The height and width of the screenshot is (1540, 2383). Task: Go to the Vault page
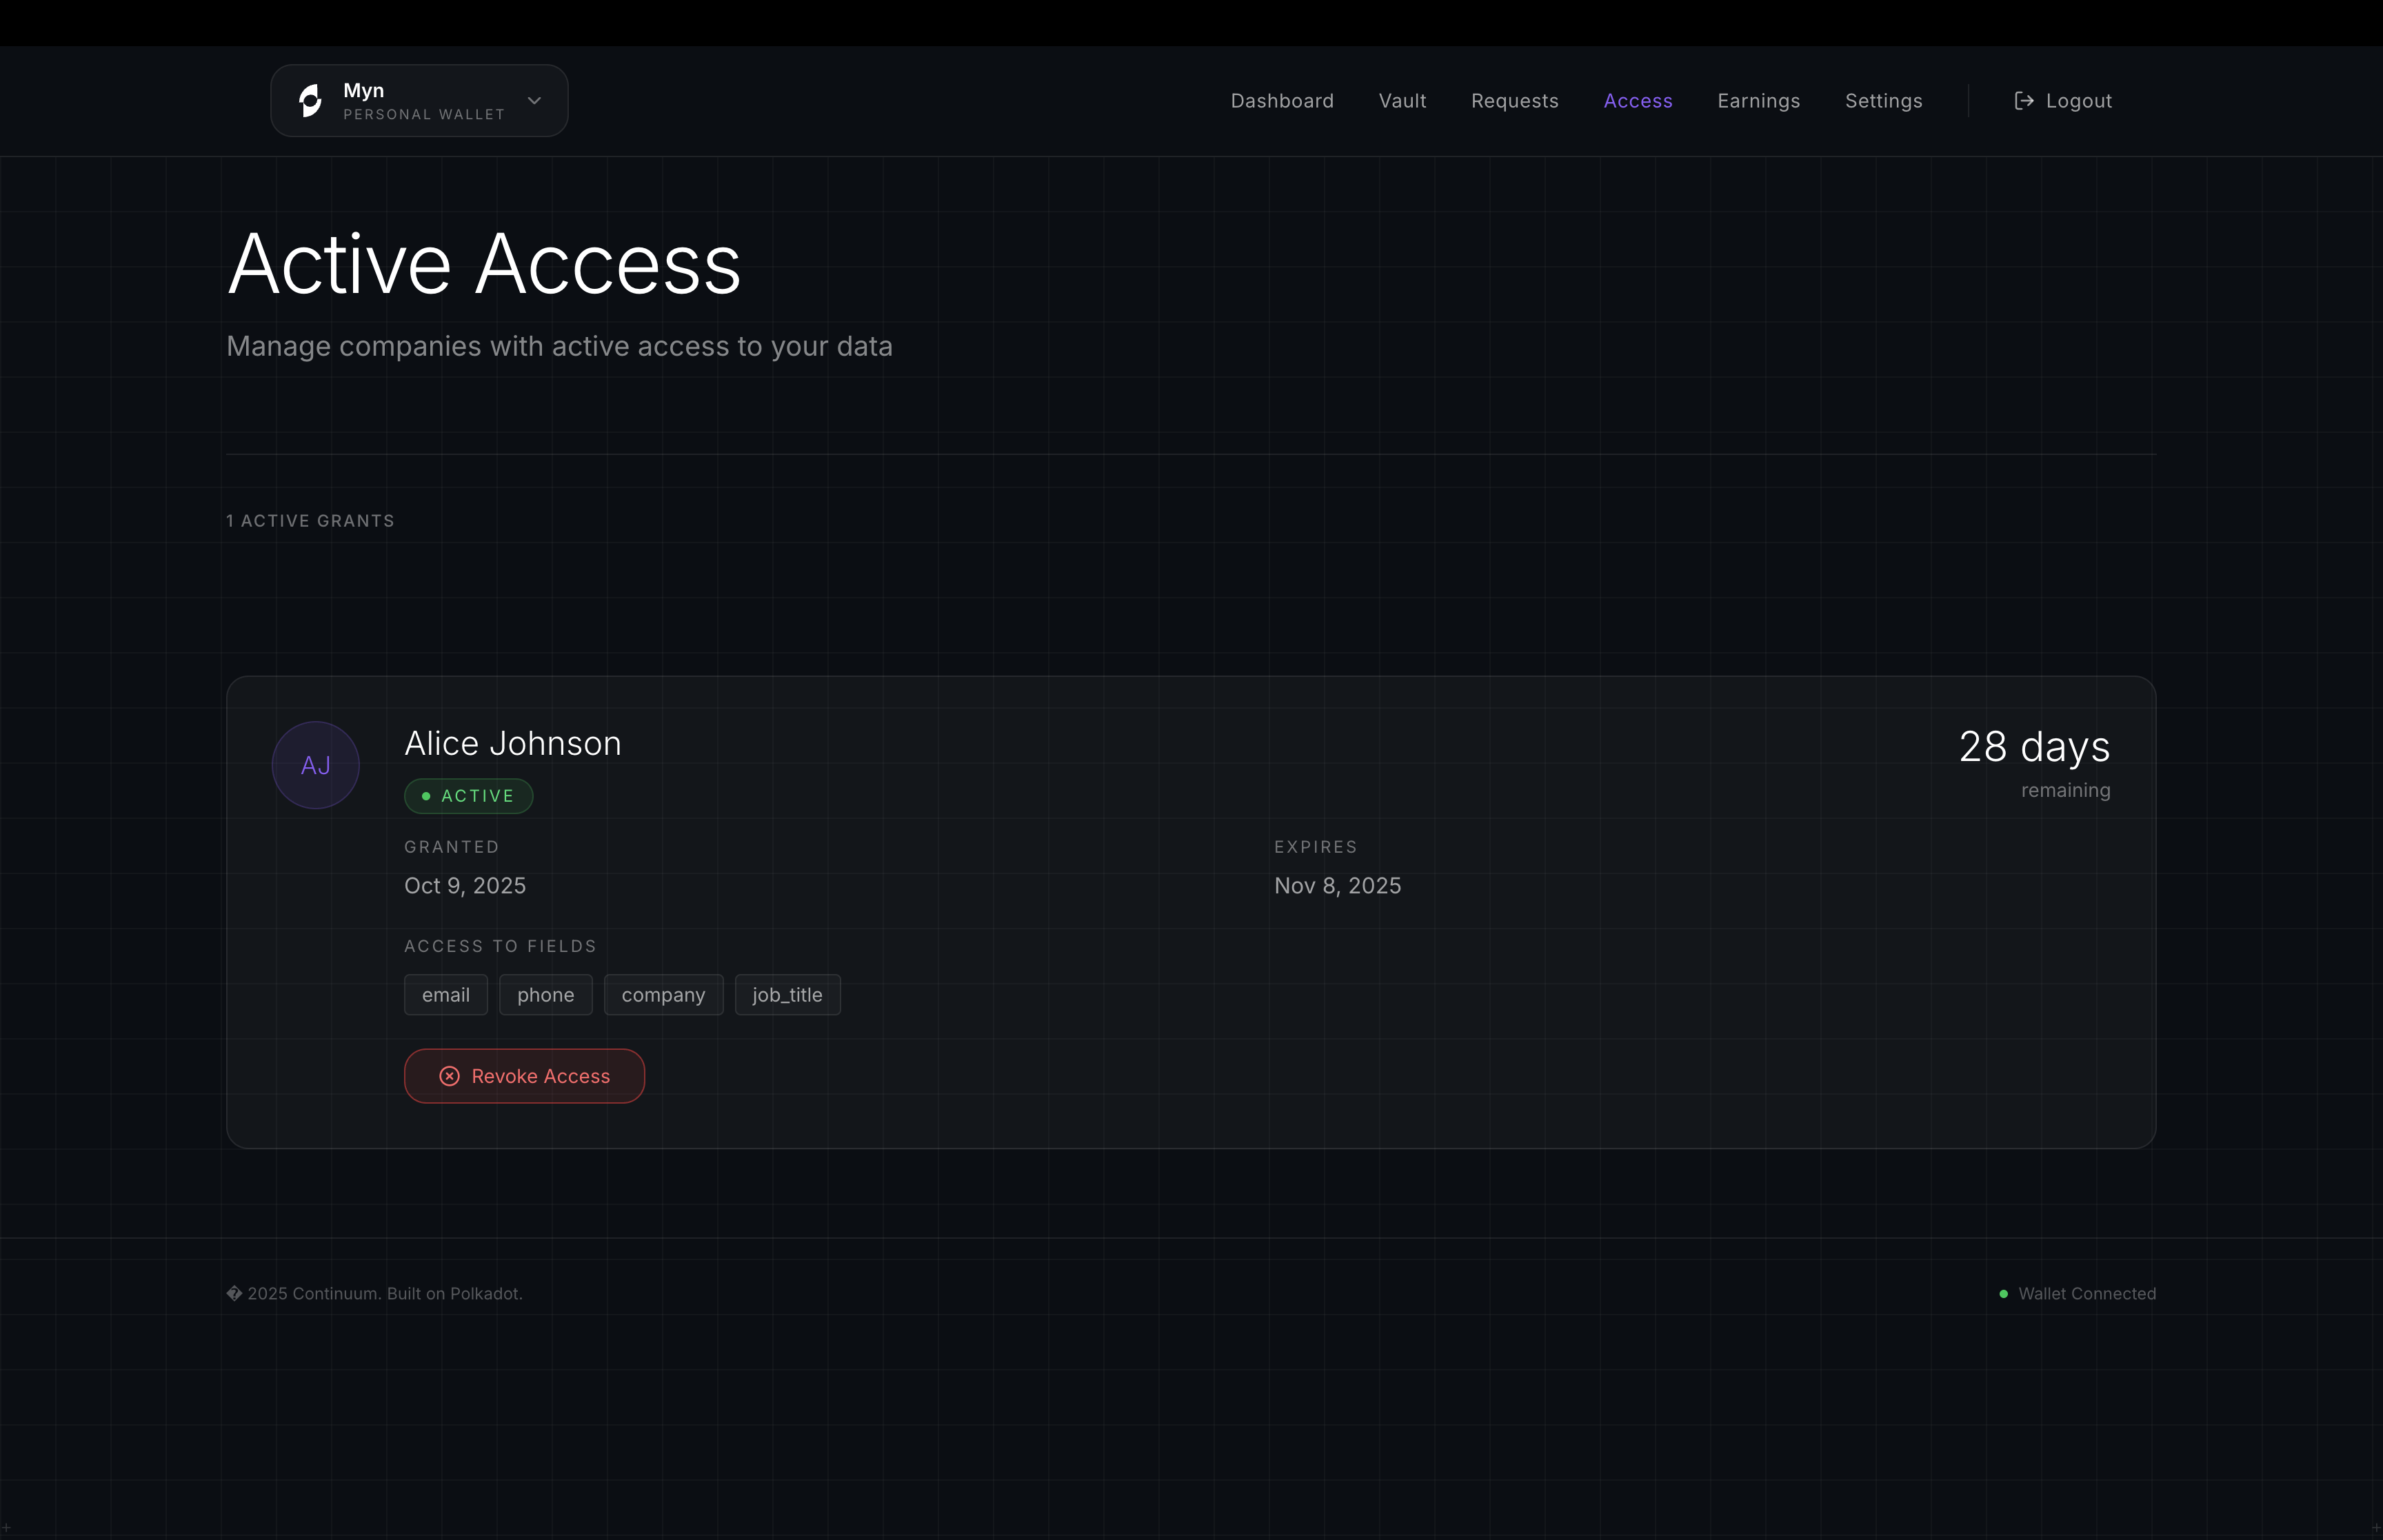pos(1402,101)
